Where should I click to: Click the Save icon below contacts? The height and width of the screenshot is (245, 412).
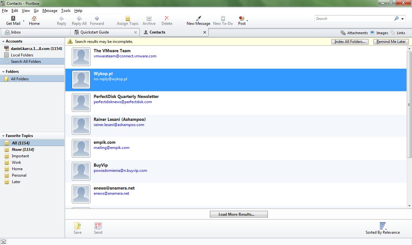[78, 226]
